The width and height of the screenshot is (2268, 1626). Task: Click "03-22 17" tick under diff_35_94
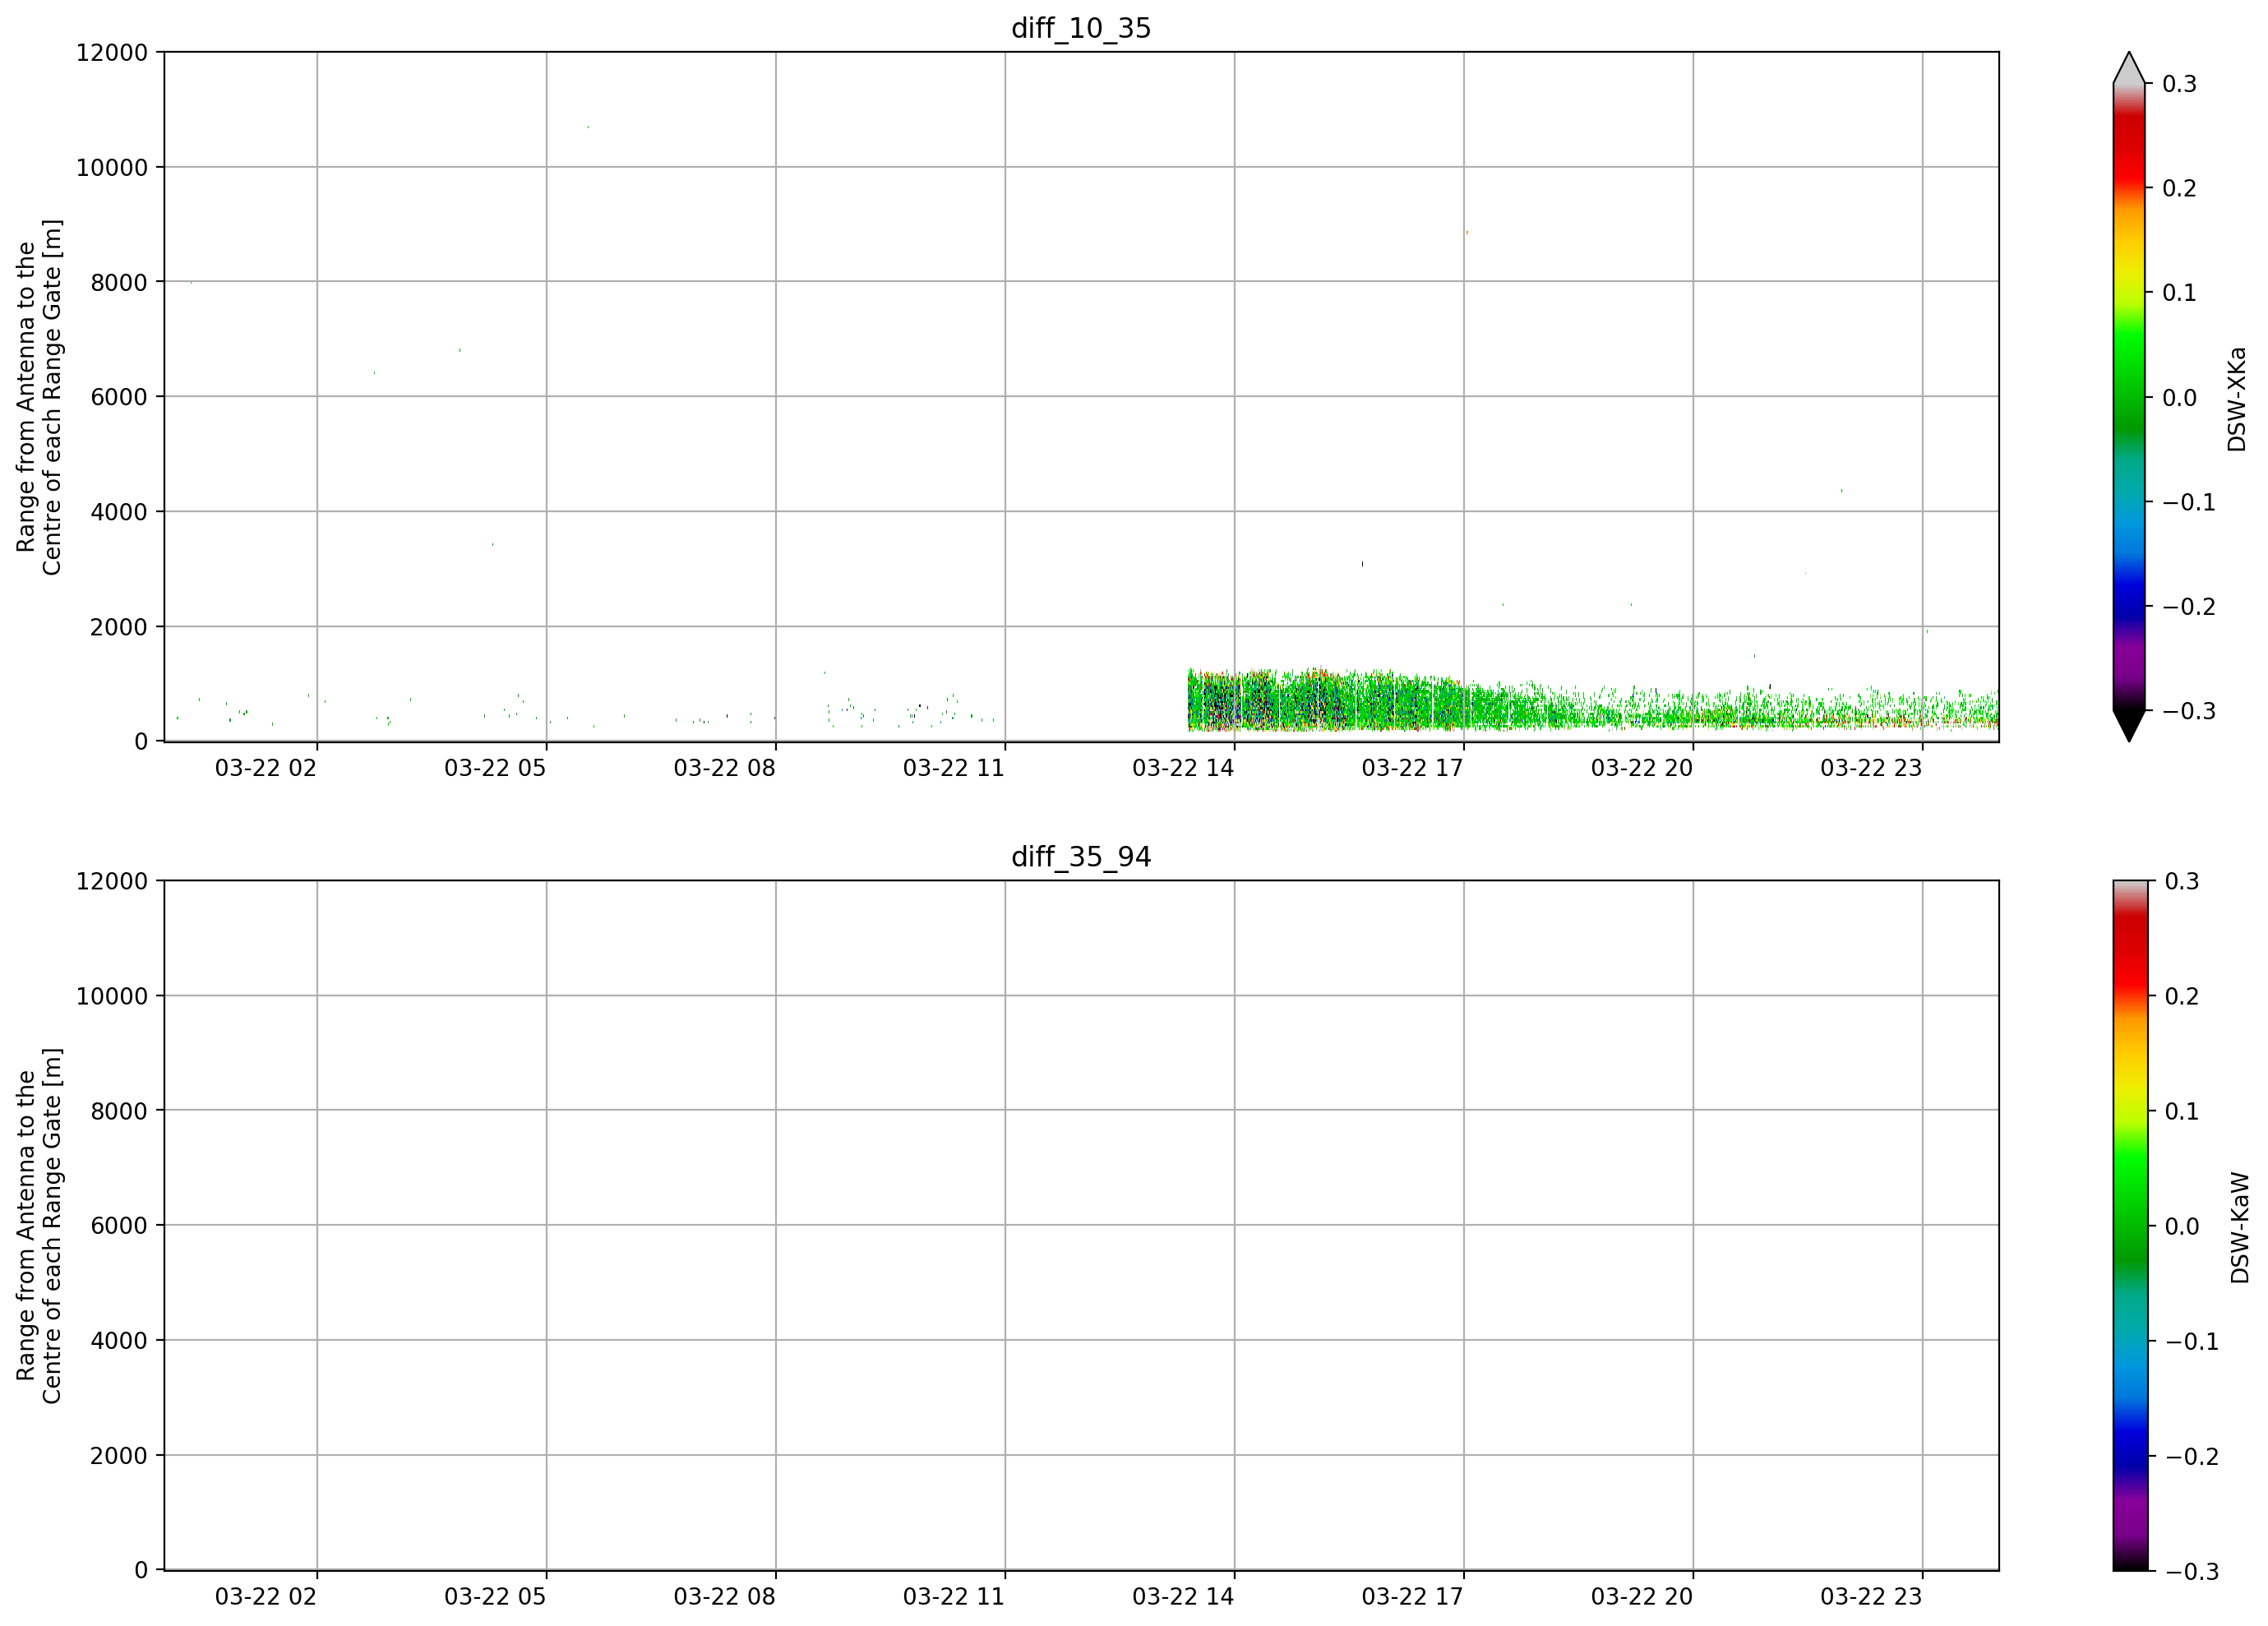[x=1412, y=1597]
